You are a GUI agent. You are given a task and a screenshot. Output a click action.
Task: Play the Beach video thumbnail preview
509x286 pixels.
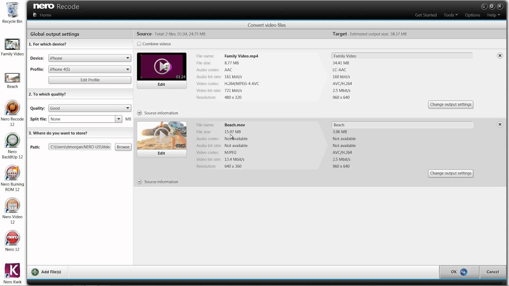coord(161,135)
